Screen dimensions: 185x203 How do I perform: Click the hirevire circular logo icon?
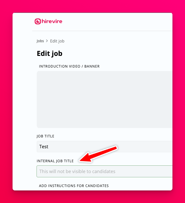[x=38, y=21]
